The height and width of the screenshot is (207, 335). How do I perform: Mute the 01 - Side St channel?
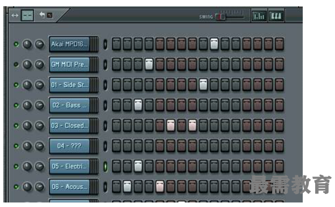pyautogui.click(x=16, y=85)
